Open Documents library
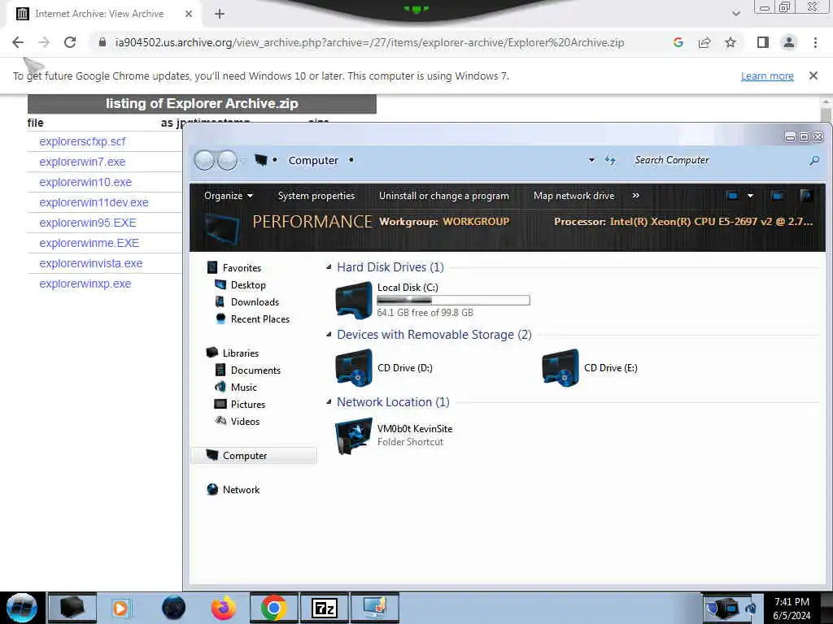Screen dimensions: 833x624 pyautogui.click(x=255, y=370)
